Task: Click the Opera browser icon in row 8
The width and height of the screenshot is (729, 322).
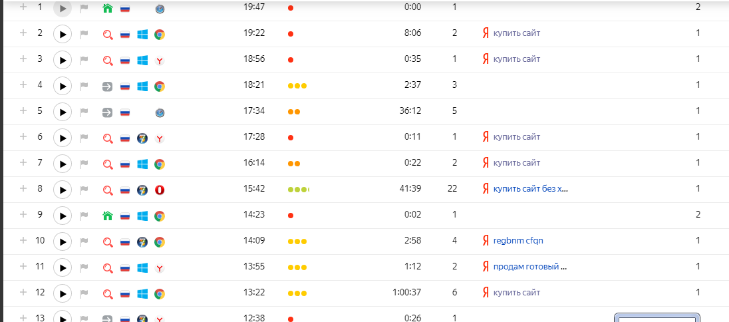Action: 160,190
